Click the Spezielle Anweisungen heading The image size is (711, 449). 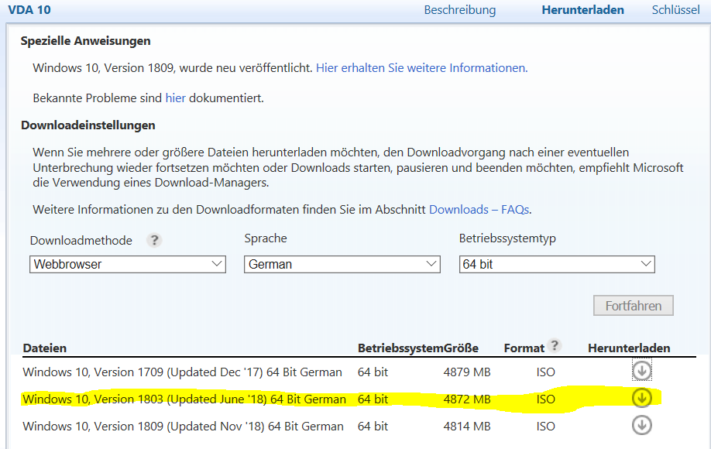click(x=86, y=41)
